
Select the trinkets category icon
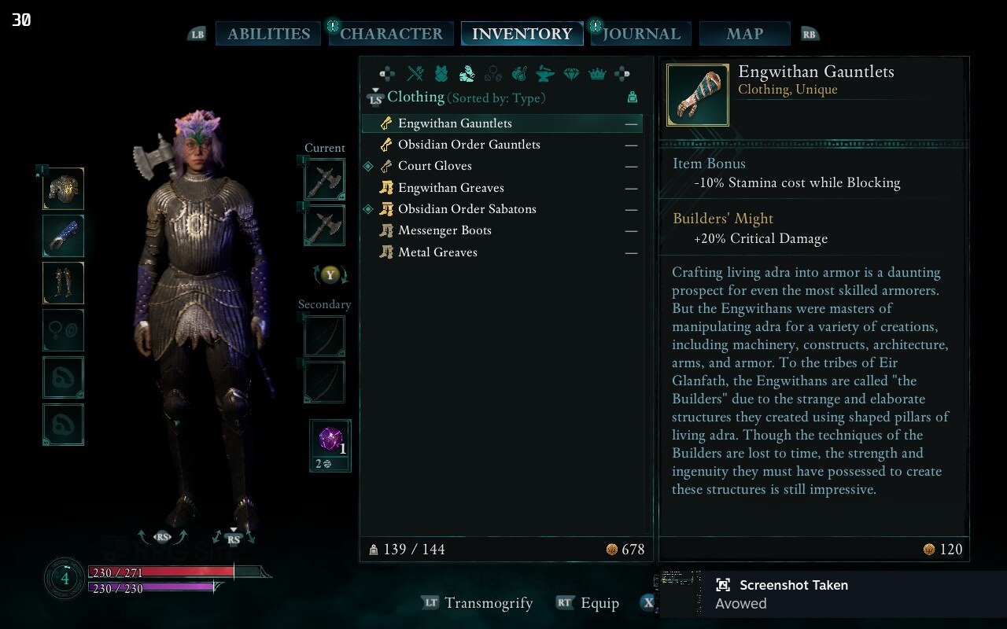[493, 74]
